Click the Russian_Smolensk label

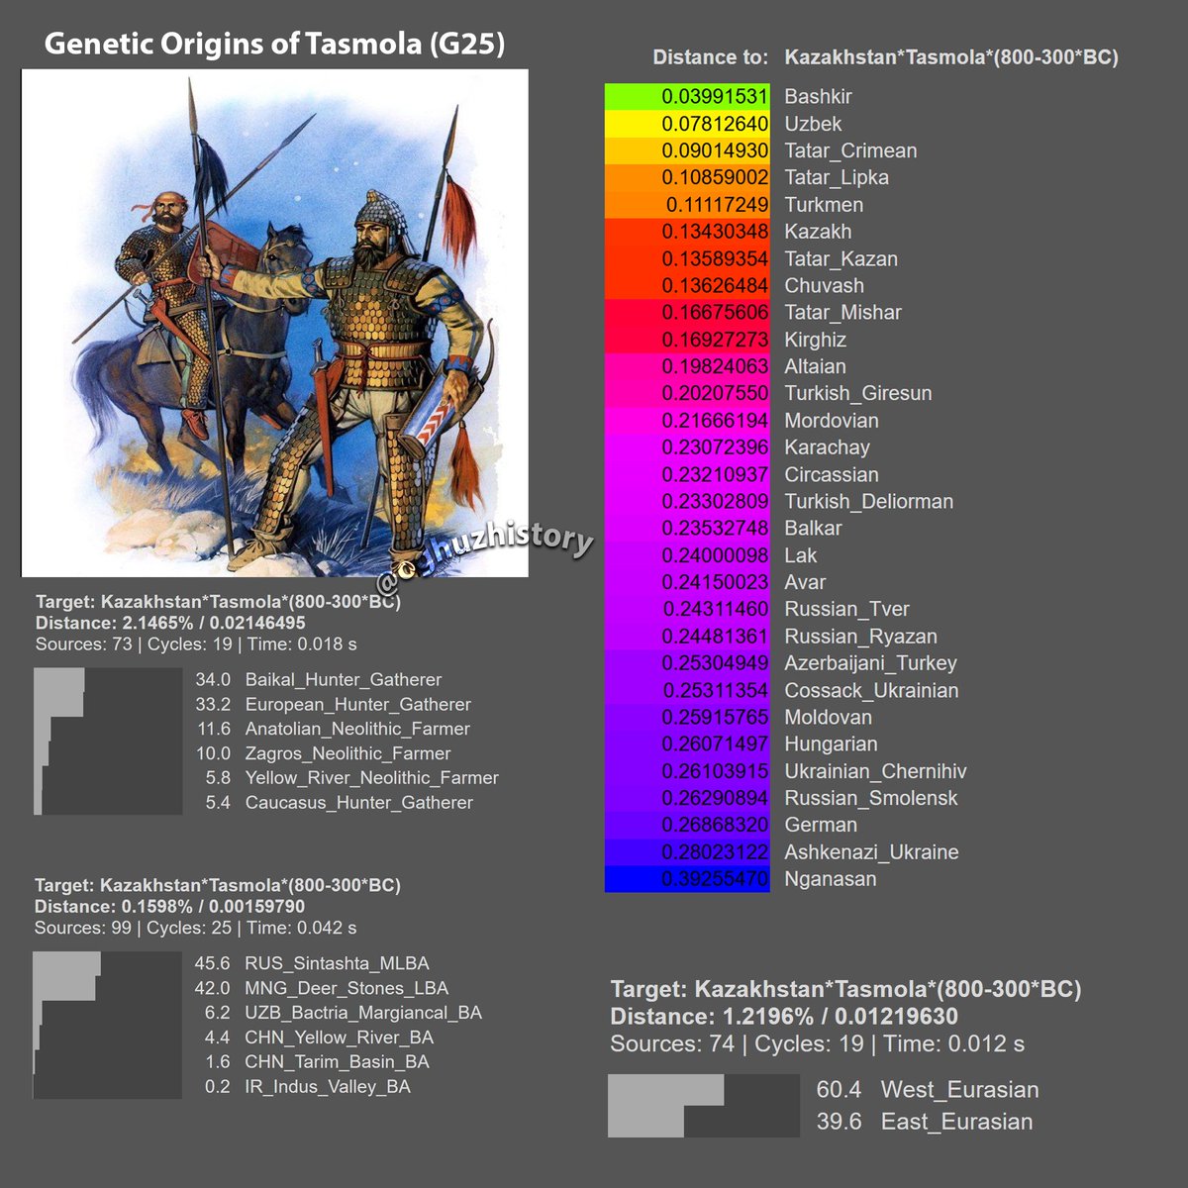870,798
